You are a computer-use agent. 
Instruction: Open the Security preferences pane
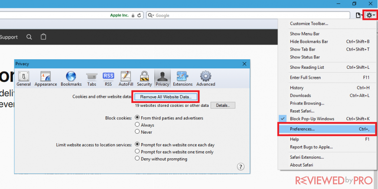(x=144, y=79)
